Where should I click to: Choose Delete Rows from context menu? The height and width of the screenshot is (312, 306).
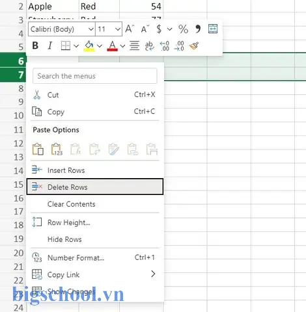click(95, 187)
